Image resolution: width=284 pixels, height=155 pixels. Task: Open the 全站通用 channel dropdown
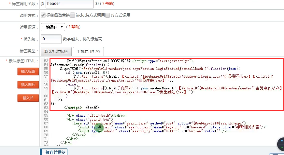pos(52,27)
